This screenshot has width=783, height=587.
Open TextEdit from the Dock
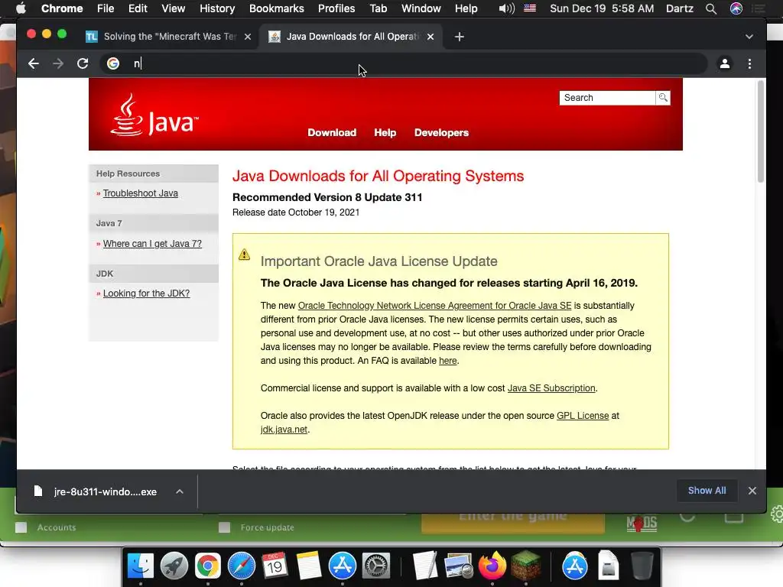(425, 566)
